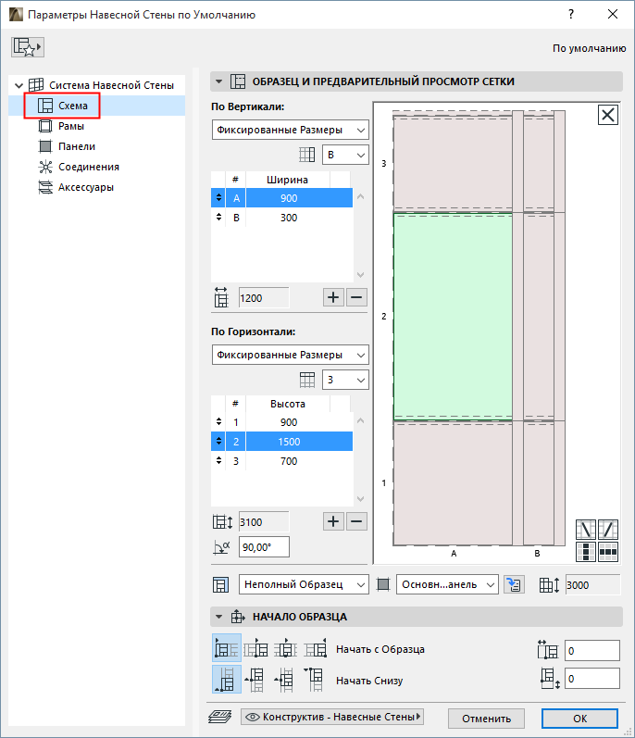Image resolution: width=635 pixels, height=738 pixels.
Task: Choose the centered vertical pattern origin icon
Action: [x=285, y=680]
